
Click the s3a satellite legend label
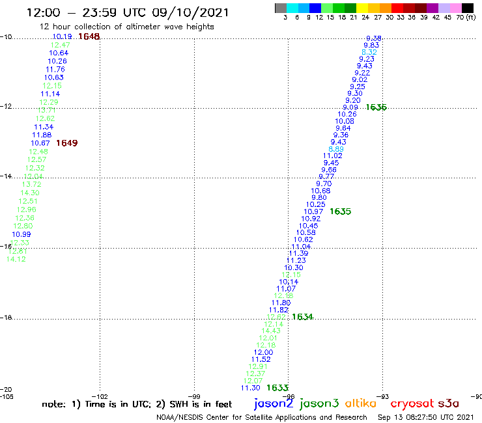[x=448, y=403]
